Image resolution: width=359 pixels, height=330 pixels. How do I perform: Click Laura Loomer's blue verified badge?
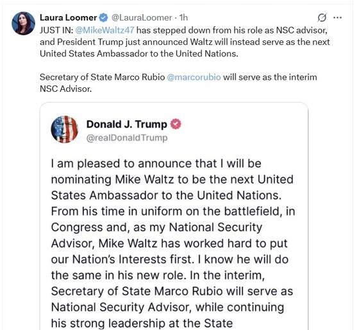point(103,18)
